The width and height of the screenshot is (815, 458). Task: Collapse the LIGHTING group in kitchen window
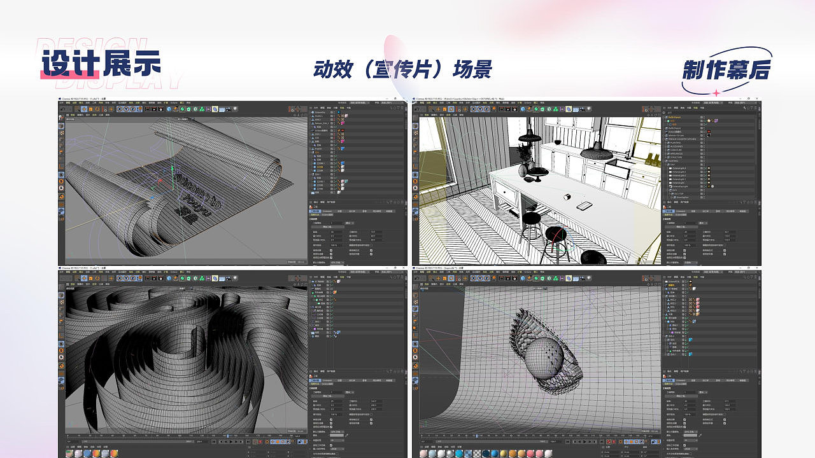(x=663, y=161)
